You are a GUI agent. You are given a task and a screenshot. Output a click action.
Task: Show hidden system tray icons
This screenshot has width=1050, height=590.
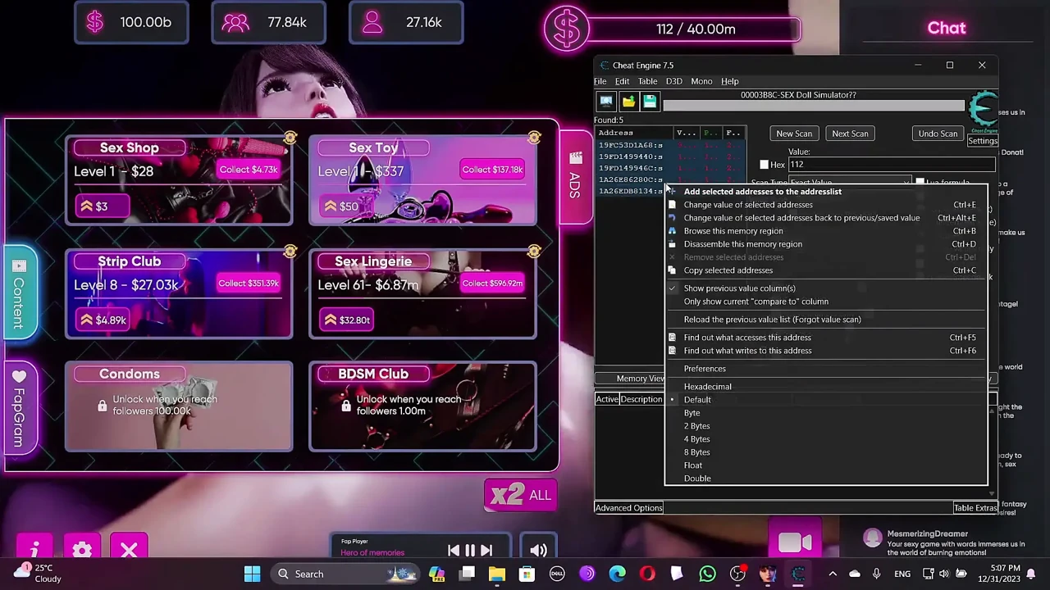click(833, 574)
